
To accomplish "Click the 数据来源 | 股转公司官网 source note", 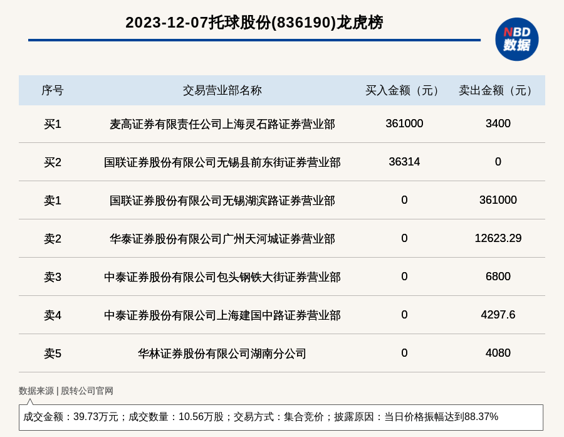I will (x=66, y=391).
